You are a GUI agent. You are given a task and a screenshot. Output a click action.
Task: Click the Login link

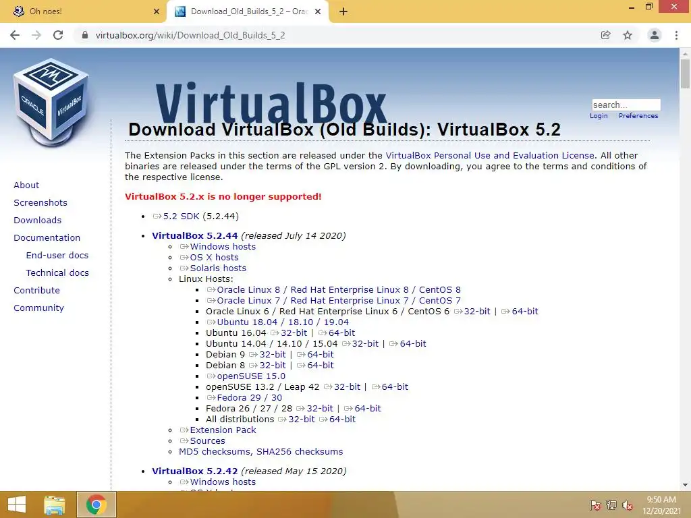click(x=599, y=116)
